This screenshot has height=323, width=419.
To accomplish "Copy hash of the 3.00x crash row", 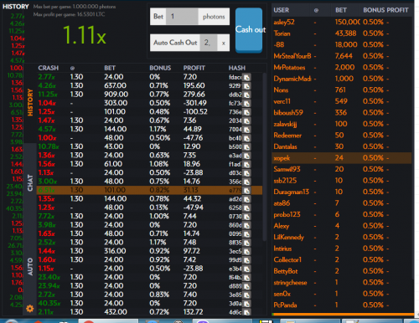I will pyautogui.click(x=246, y=182).
